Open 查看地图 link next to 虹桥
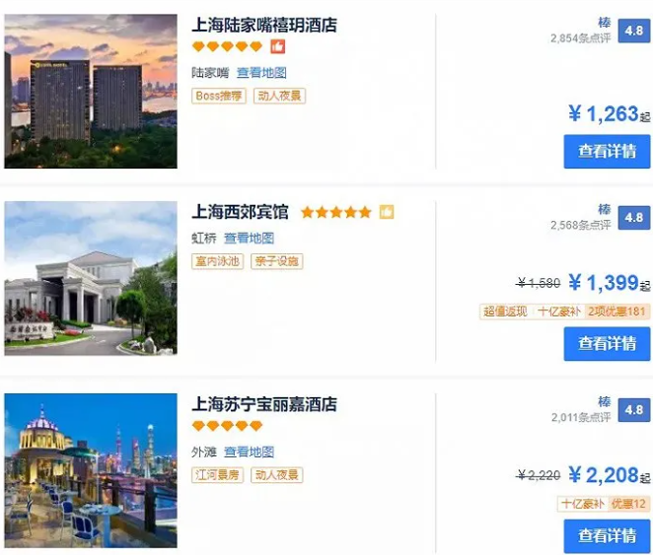The image size is (653, 555). pyautogui.click(x=249, y=239)
